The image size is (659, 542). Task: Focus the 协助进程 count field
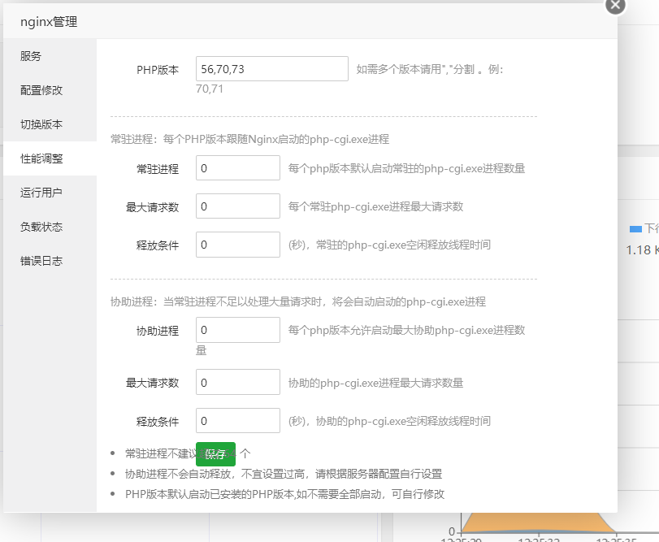(x=238, y=330)
